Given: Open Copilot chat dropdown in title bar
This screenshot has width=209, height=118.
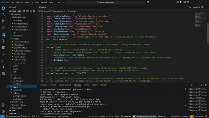Looking at the screenshot, I should pos(150,2).
